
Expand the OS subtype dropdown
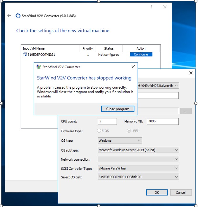138,150
